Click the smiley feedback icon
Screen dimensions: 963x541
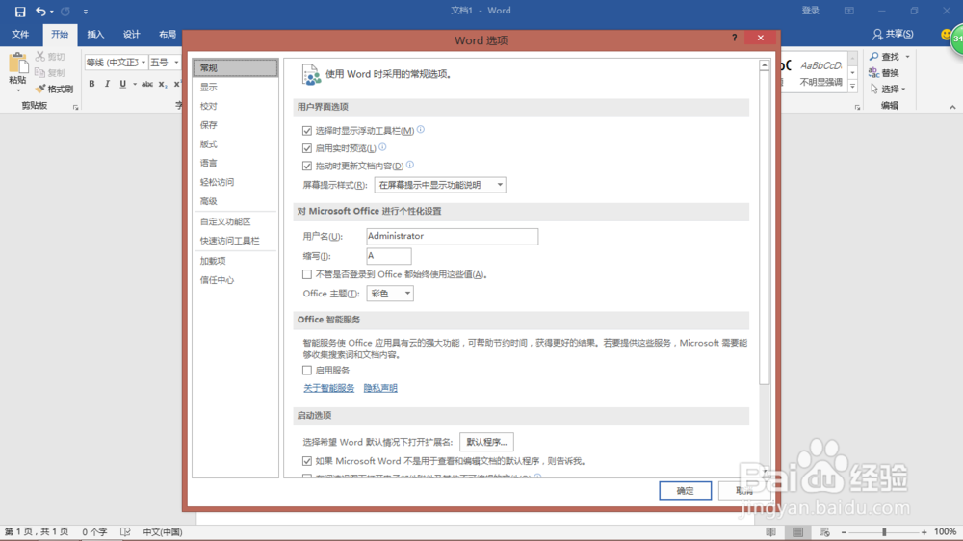pyautogui.click(x=946, y=35)
